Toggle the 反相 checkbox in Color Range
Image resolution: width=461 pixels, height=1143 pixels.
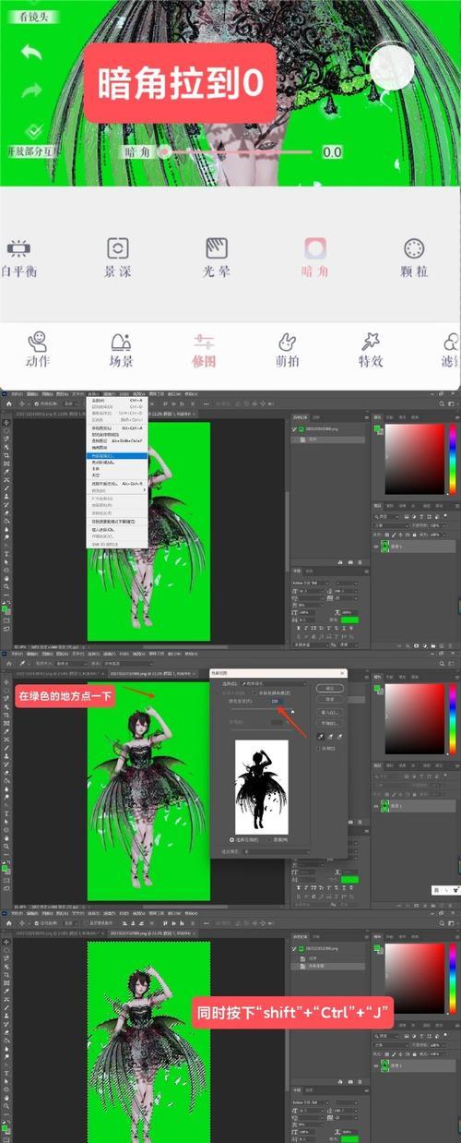319,749
